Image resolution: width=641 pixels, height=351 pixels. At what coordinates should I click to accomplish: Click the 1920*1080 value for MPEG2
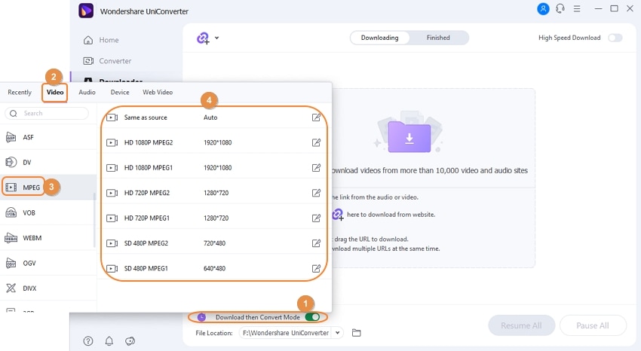point(217,142)
